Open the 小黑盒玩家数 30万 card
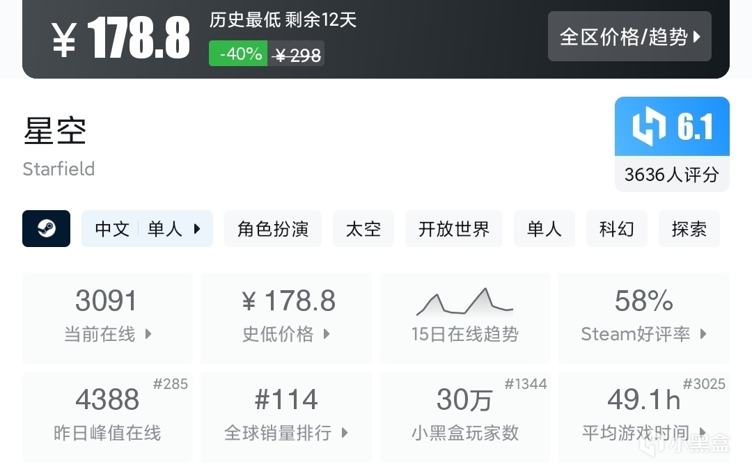Screen dimensions: 752x469 click(x=464, y=417)
